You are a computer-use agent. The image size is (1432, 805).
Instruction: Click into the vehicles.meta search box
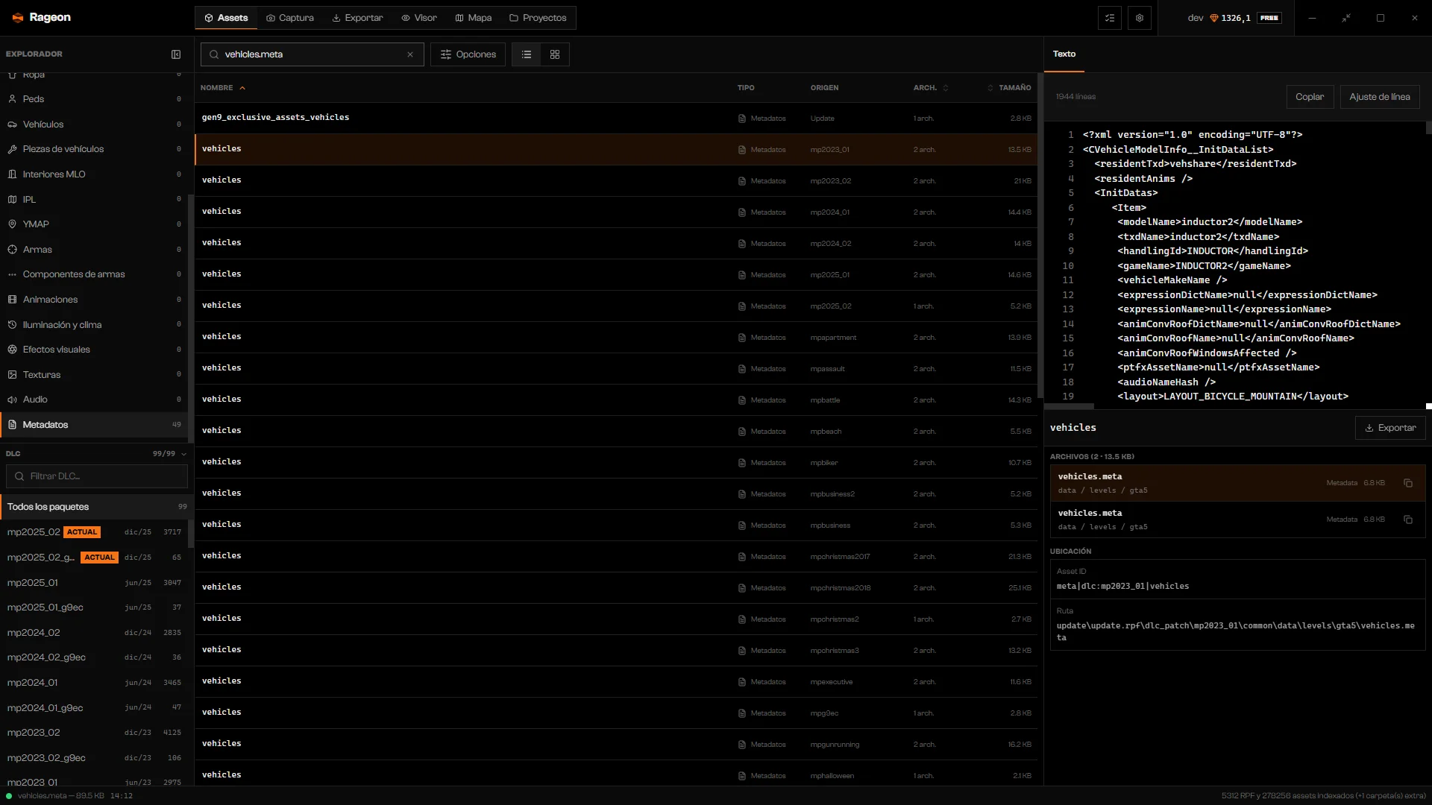coord(313,54)
